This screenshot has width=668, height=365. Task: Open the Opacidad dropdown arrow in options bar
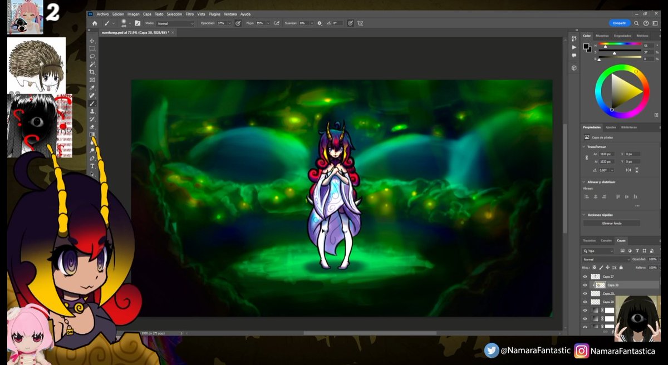229,23
